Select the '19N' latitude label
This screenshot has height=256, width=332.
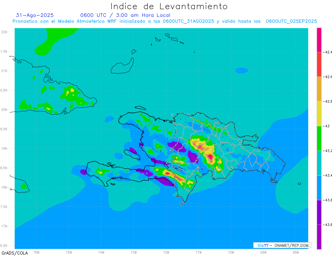[4, 149]
